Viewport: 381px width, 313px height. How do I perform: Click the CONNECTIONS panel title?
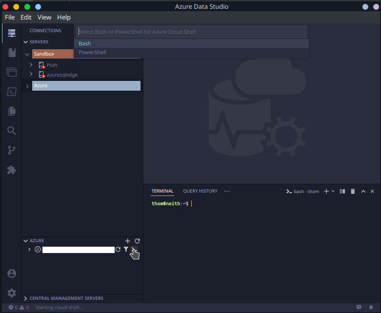pyautogui.click(x=45, y=31)
